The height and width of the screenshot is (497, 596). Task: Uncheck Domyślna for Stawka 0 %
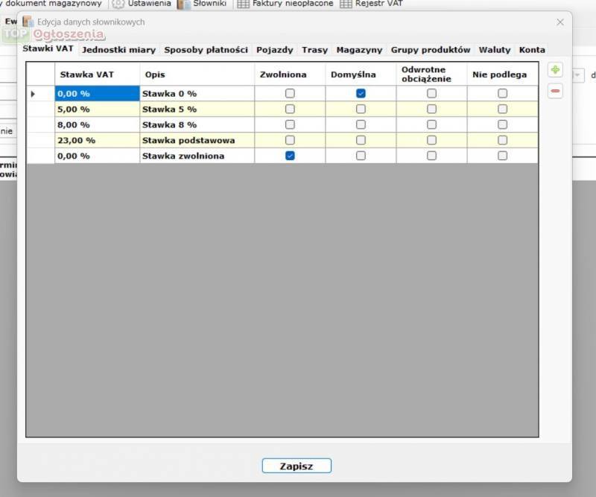(x=361, y=94)
